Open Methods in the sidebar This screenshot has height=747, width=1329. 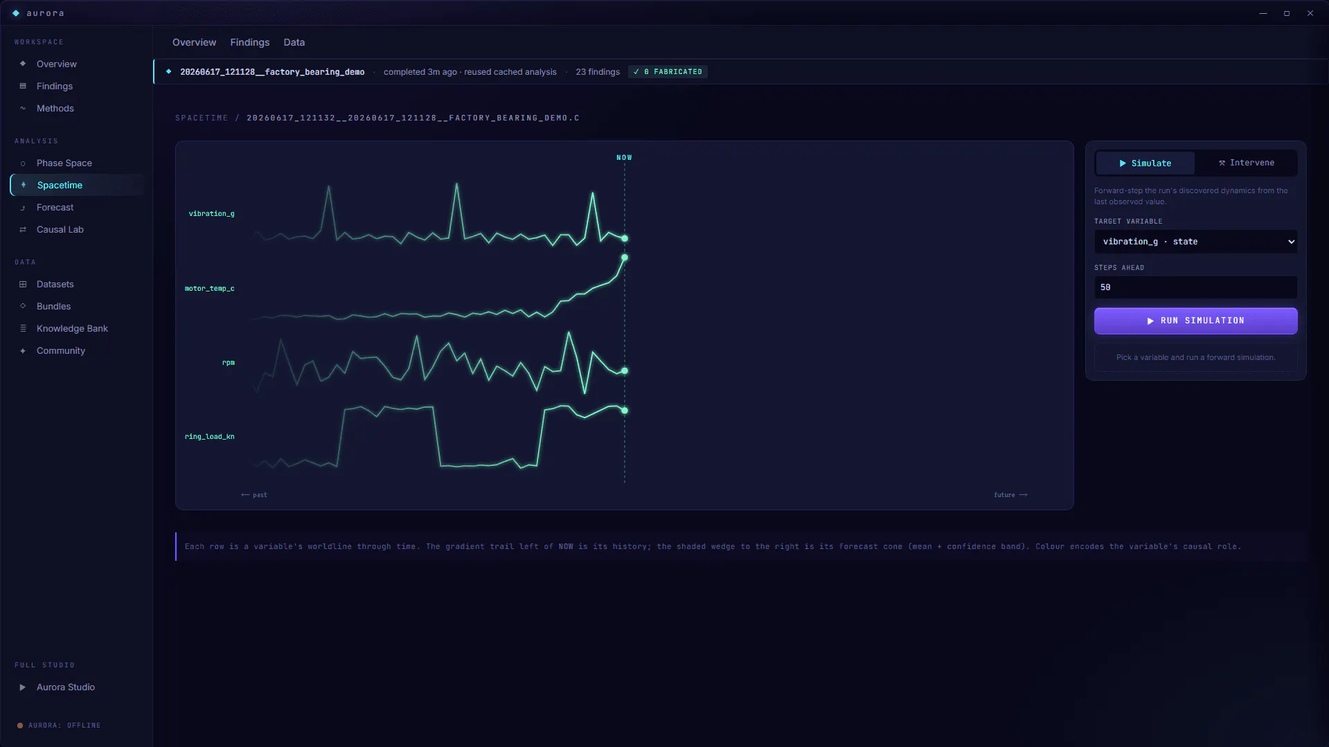[x=78, y=108]
